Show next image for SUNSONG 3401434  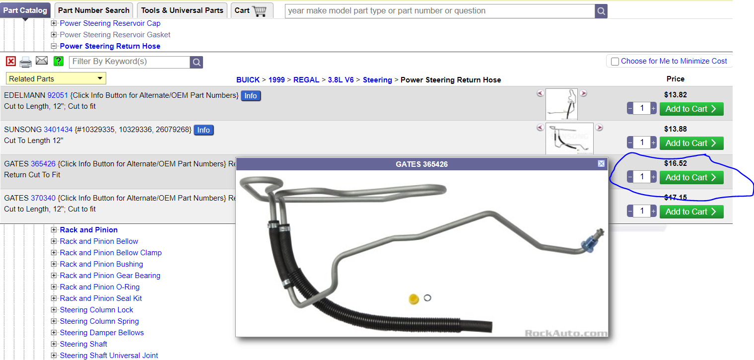click(599, 128)
